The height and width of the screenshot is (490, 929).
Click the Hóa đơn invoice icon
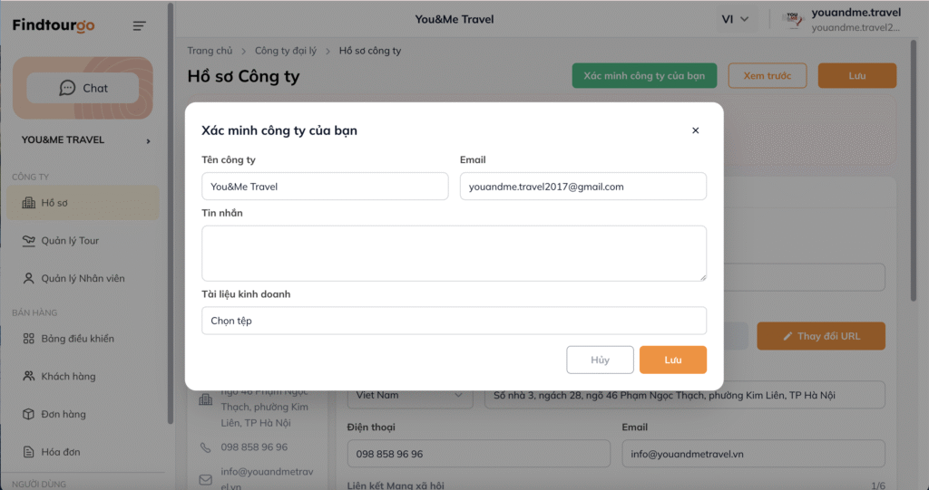click(27, 452)
